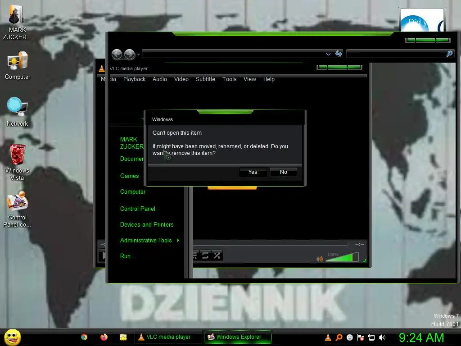The height and width of the screenshot is (346, 461).
Task: Click MARK ZUCKER user name in Start menu
Action: (x=132, y=143)
